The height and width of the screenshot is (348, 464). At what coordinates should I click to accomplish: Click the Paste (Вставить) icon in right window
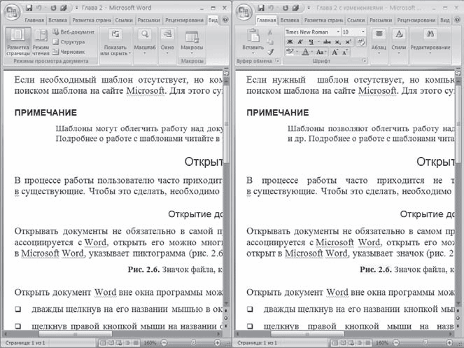coord(253,37)
